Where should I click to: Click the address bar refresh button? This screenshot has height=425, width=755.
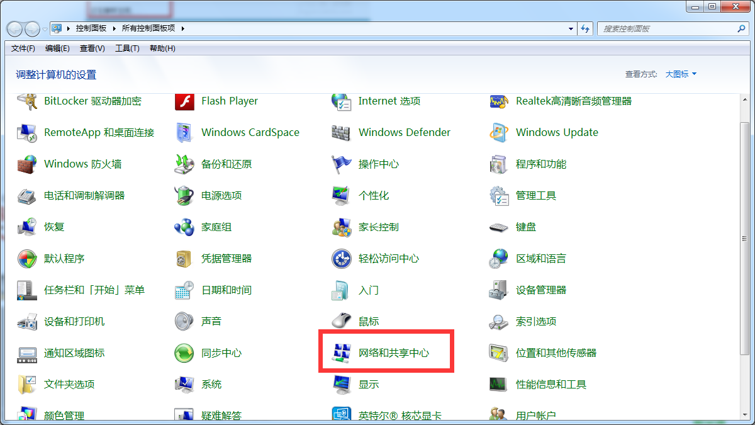[x=586, y=29]
